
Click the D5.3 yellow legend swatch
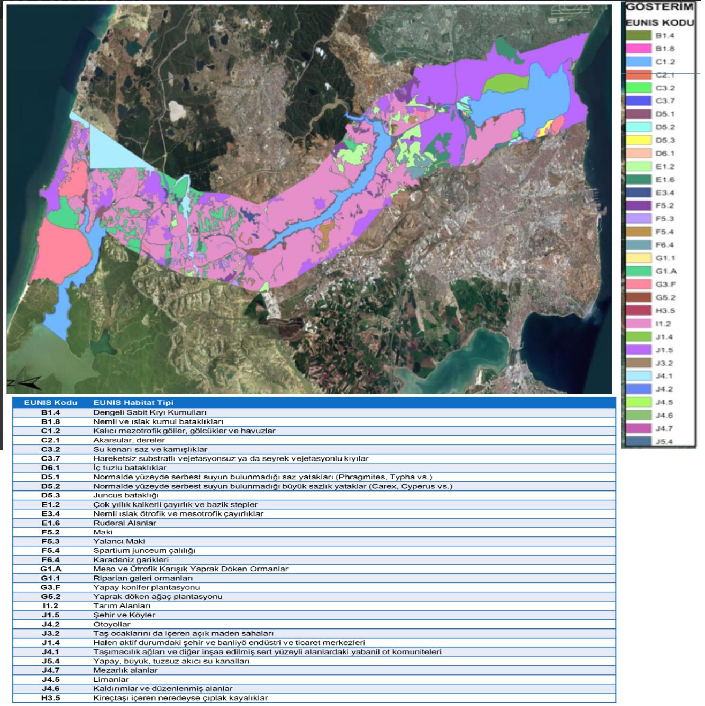639,141
